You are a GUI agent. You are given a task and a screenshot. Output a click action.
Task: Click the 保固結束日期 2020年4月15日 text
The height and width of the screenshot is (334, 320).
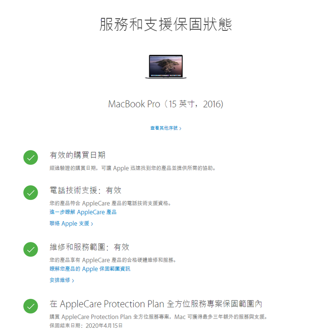coord(86,326)
